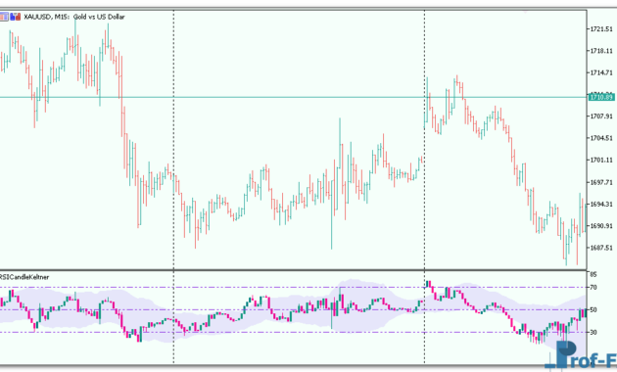Click the RSICandleKeltner indicator label
Screen dimensions: 617x372
(24, 277)
